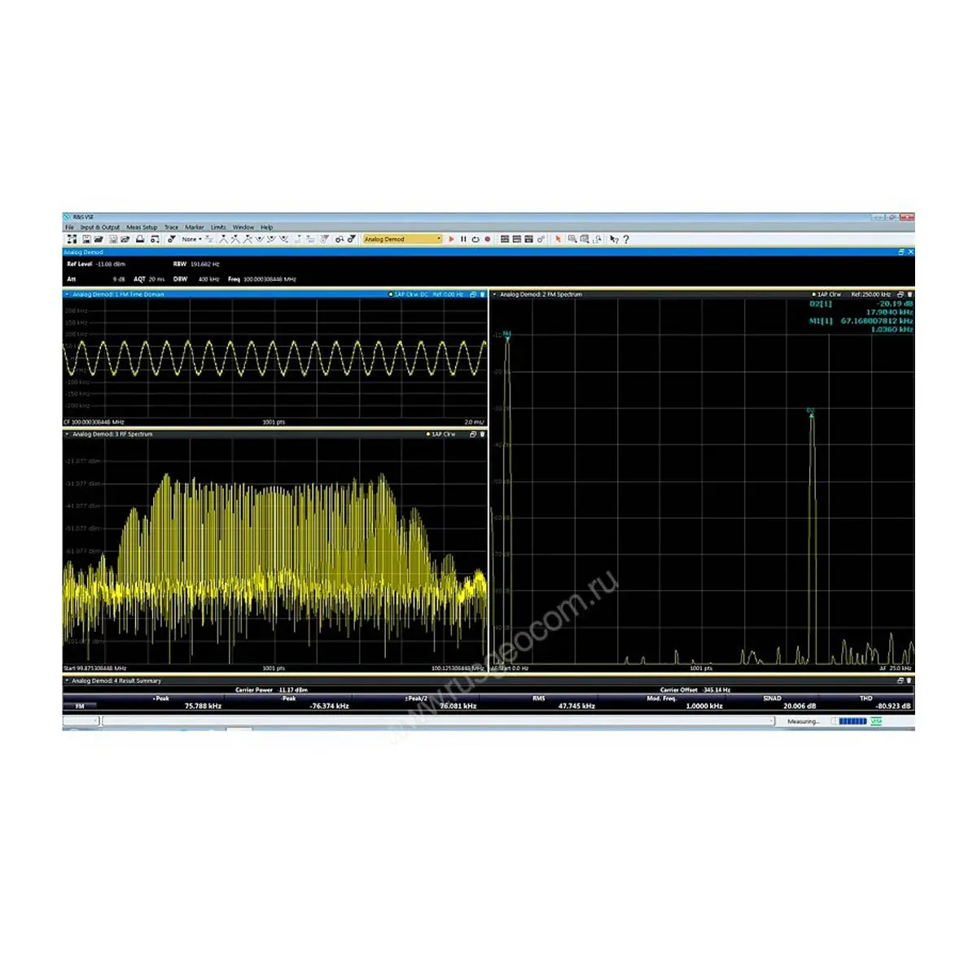Click the save file icon in toolbar
977x977 pixels.
point(85,239)
